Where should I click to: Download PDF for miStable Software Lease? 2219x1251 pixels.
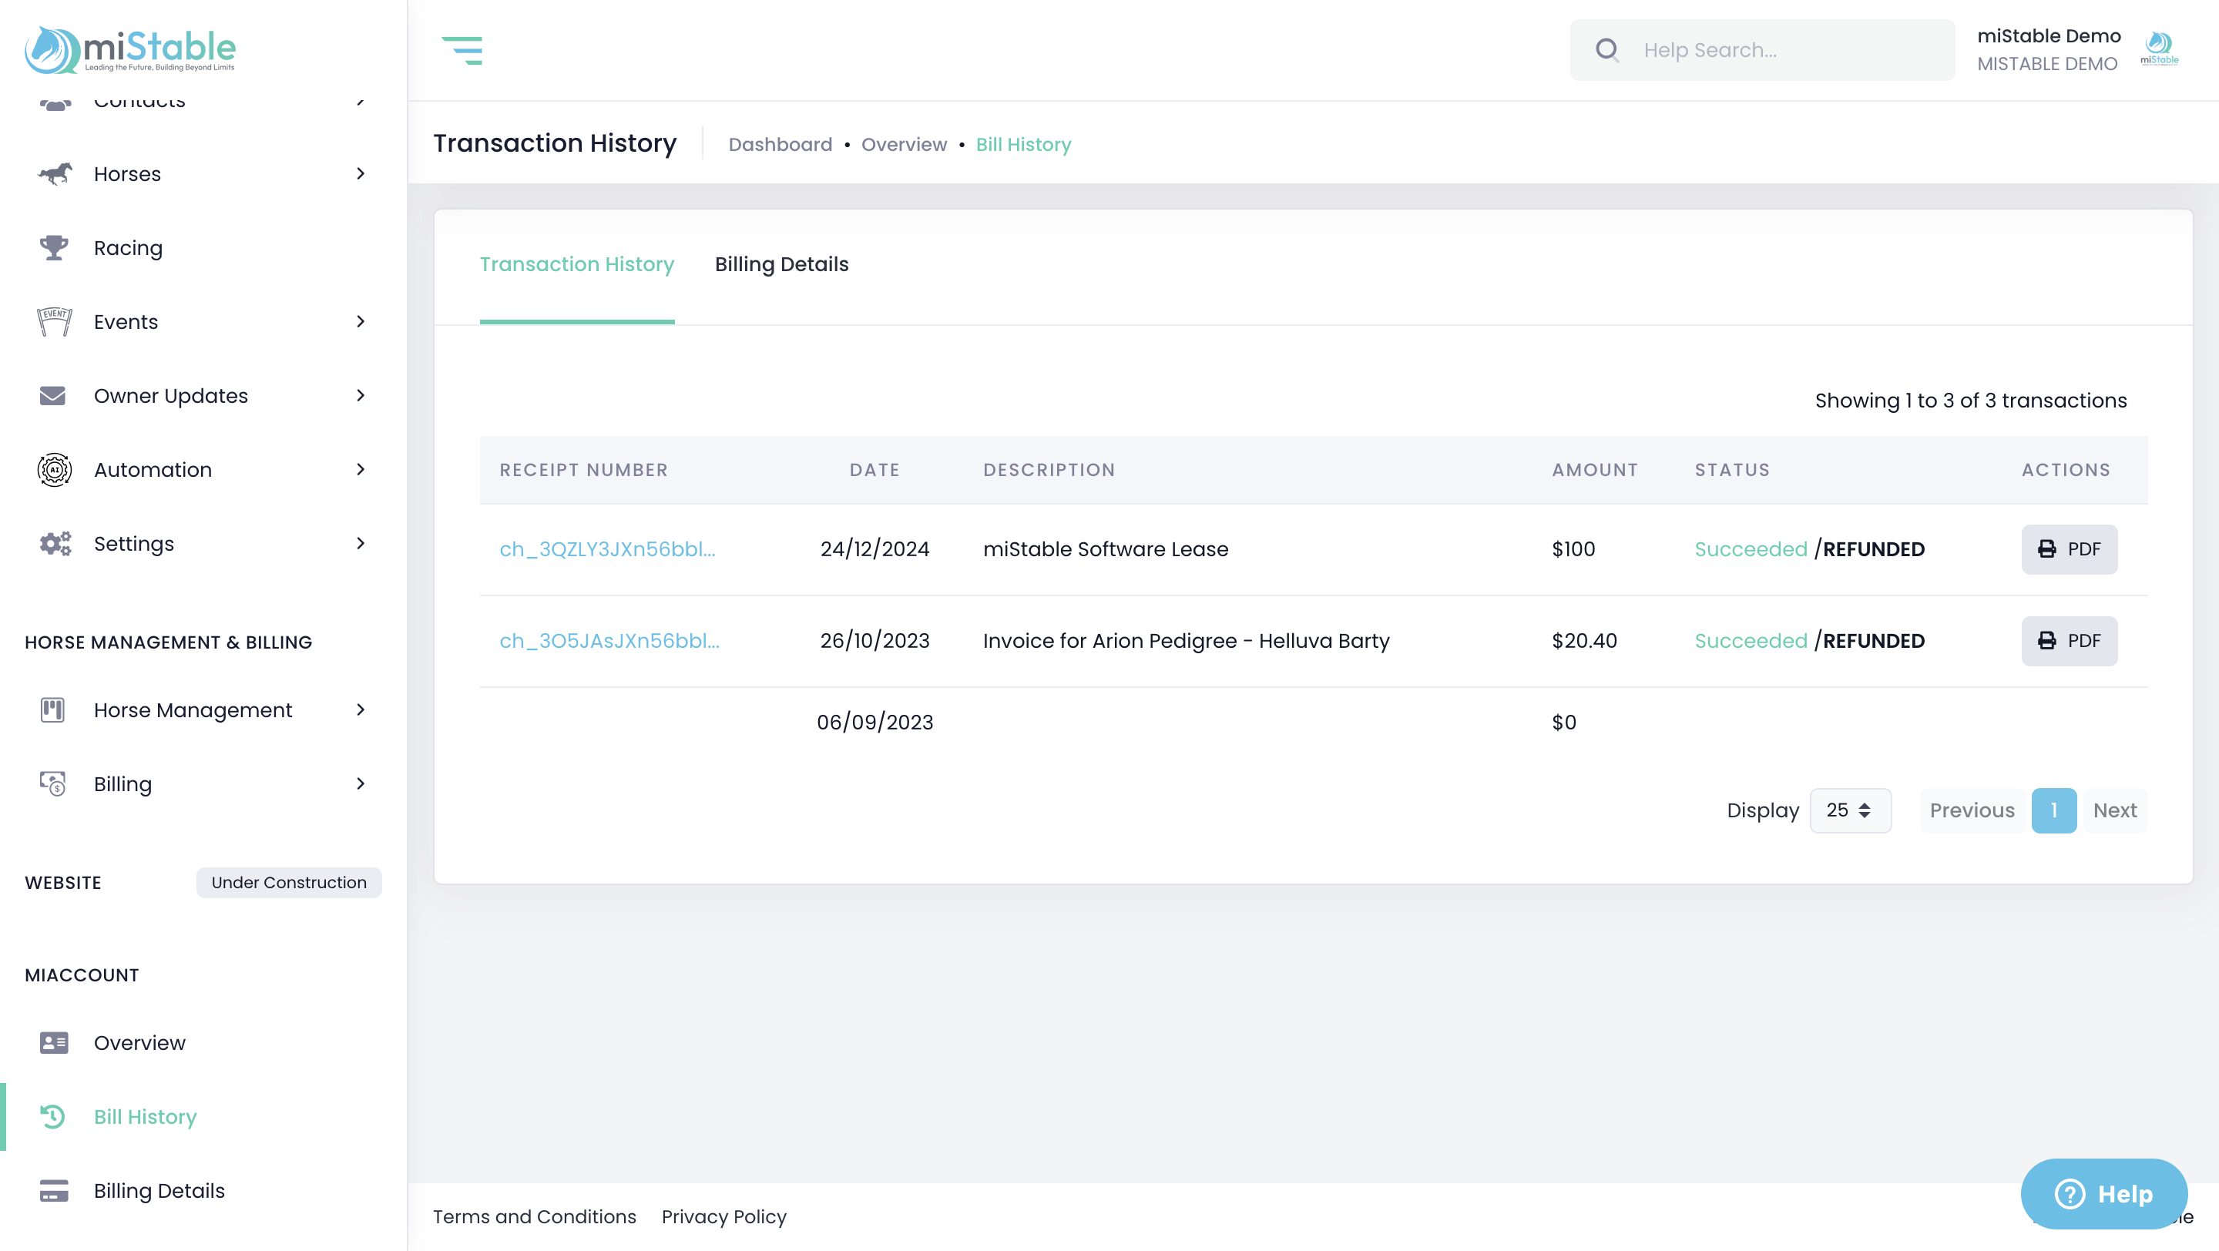(x=2068, y=549)
